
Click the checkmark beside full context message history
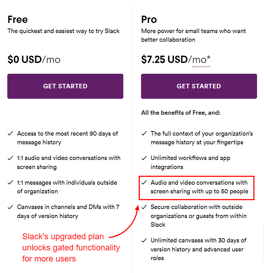click(x=144, y=134)
